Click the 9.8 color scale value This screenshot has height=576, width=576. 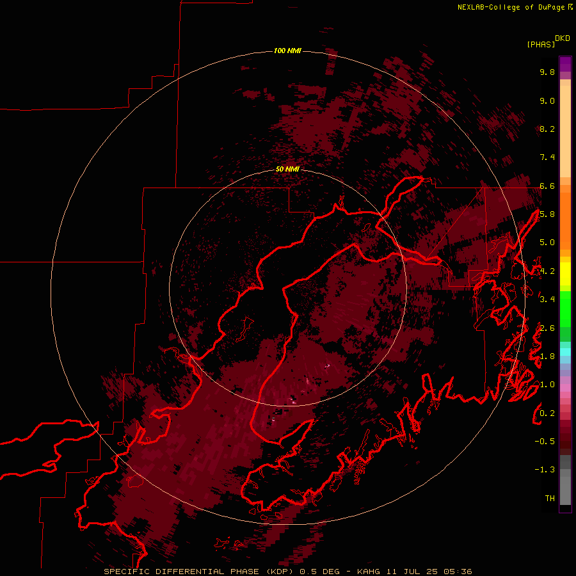pyautogui.click(x=547, y=72)
